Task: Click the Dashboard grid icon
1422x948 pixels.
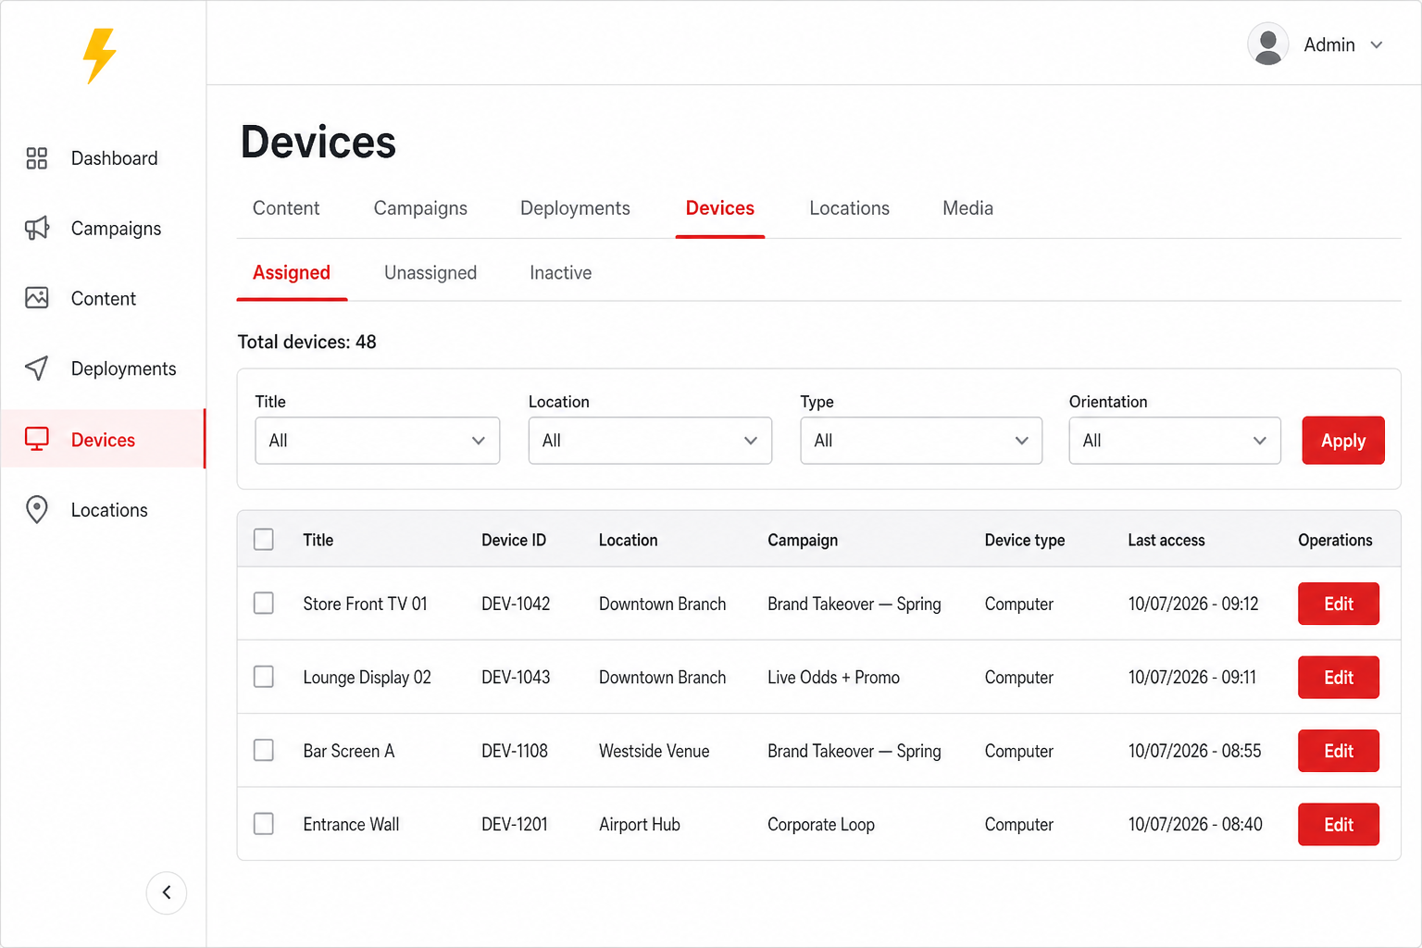Action: pyautogui.click(x=36, y=158)
